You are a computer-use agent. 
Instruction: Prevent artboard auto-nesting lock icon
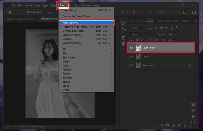coord(151,40)
